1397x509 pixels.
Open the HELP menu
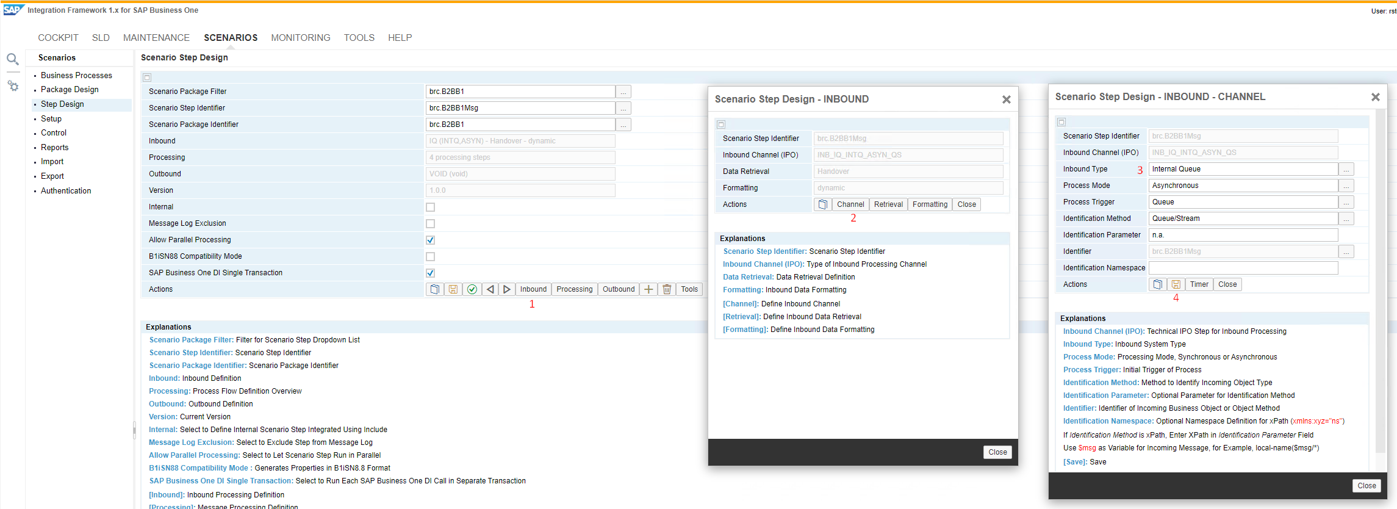pyautogui.click(x=400, y=38)
